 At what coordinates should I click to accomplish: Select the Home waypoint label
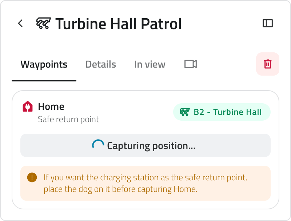pyautogui.click(x=51, y=107)
